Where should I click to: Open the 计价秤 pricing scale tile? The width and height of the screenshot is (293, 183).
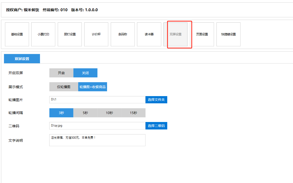coord(96,34)
